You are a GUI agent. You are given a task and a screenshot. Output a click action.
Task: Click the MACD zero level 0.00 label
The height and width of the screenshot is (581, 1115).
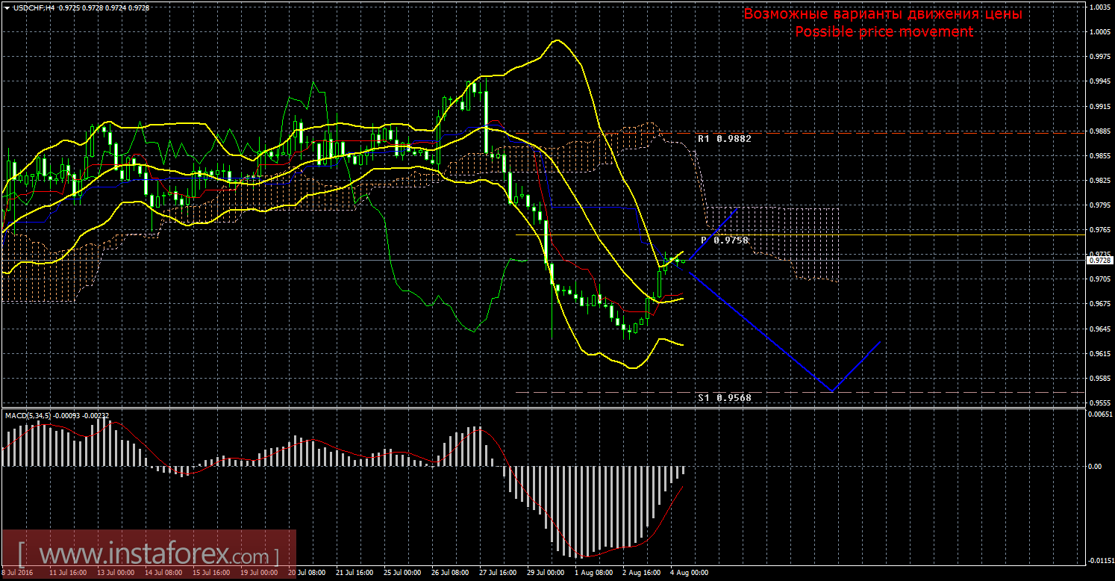1095,466
